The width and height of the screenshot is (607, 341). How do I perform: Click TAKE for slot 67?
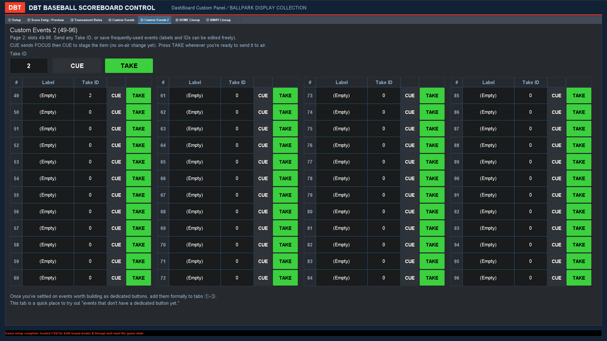coord(285,195)
